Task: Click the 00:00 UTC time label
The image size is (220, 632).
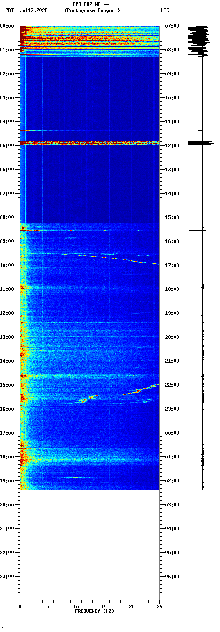Action: [172, 433]
